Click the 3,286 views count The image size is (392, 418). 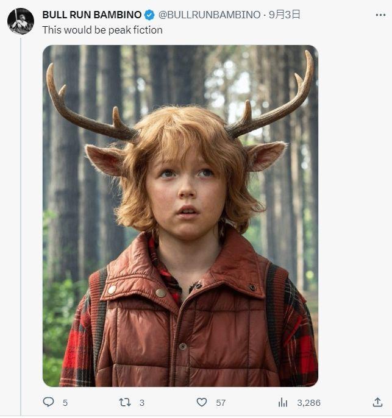pyautogui.click(x=308, y=403)
